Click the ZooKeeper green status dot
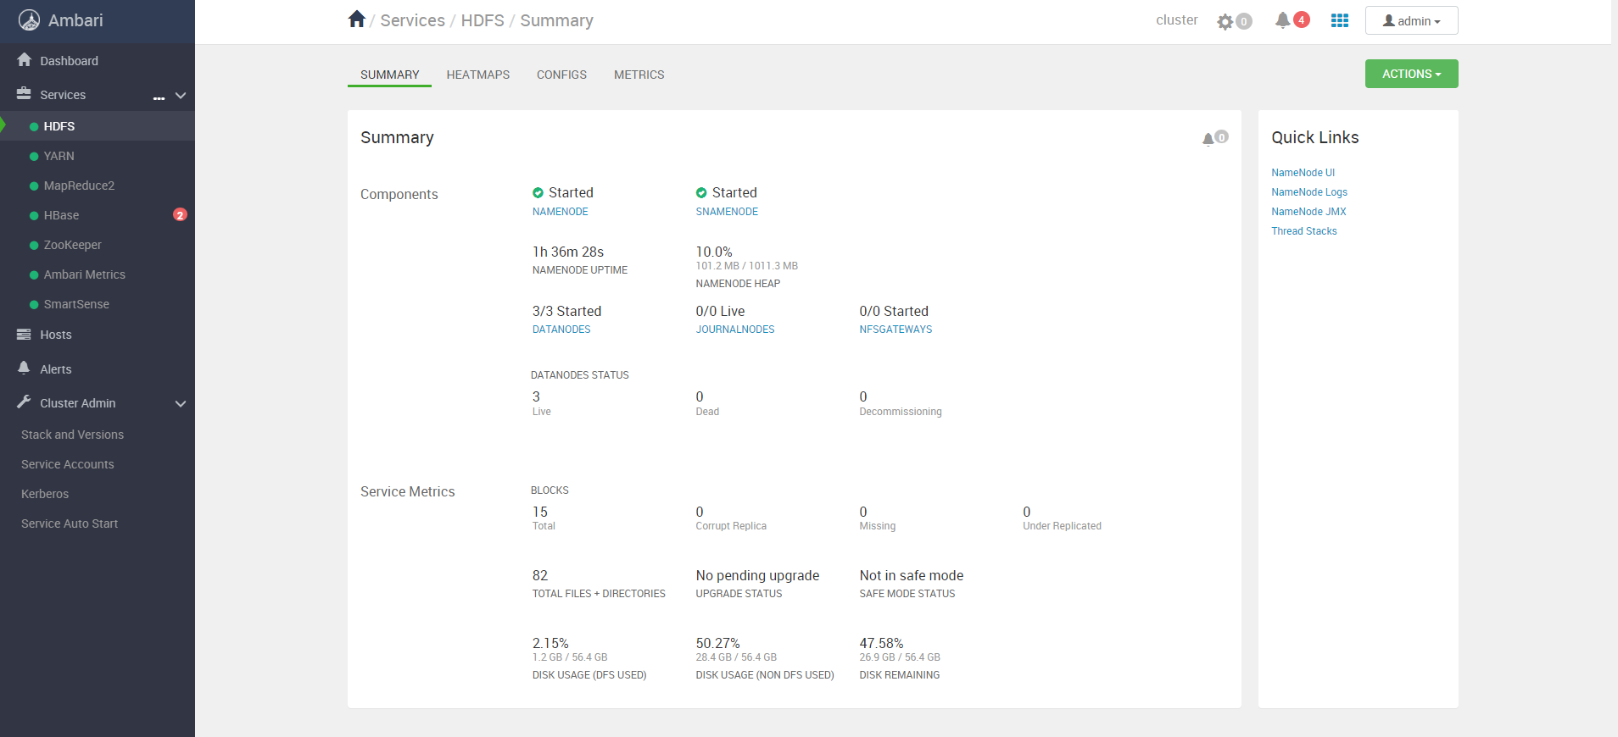The height and width of the screenshot is (737, 1618). point(34,246)
